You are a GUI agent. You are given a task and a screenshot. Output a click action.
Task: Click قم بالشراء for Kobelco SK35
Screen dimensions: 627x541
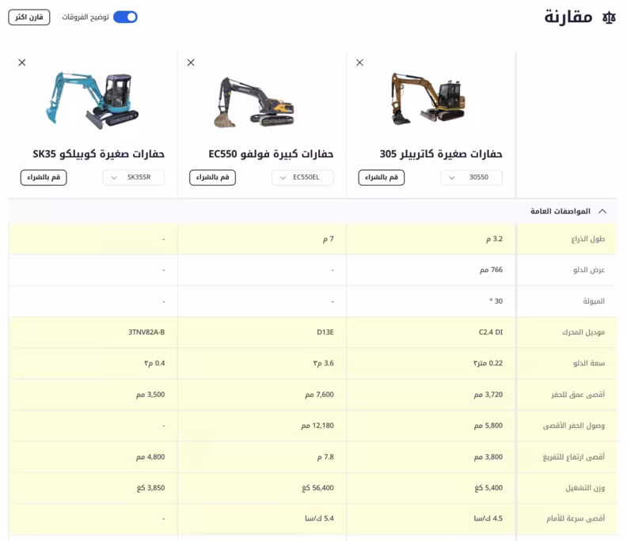[x=44, y=177]
